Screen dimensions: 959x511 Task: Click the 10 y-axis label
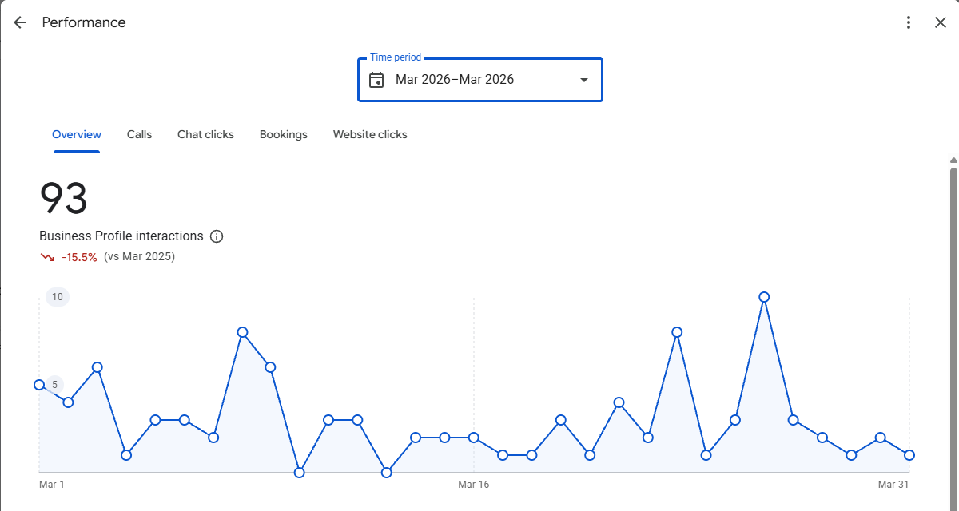pos(58,297)
